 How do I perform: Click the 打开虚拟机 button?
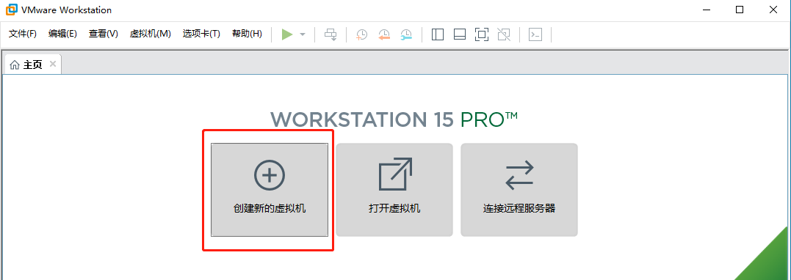click(394, 190)
